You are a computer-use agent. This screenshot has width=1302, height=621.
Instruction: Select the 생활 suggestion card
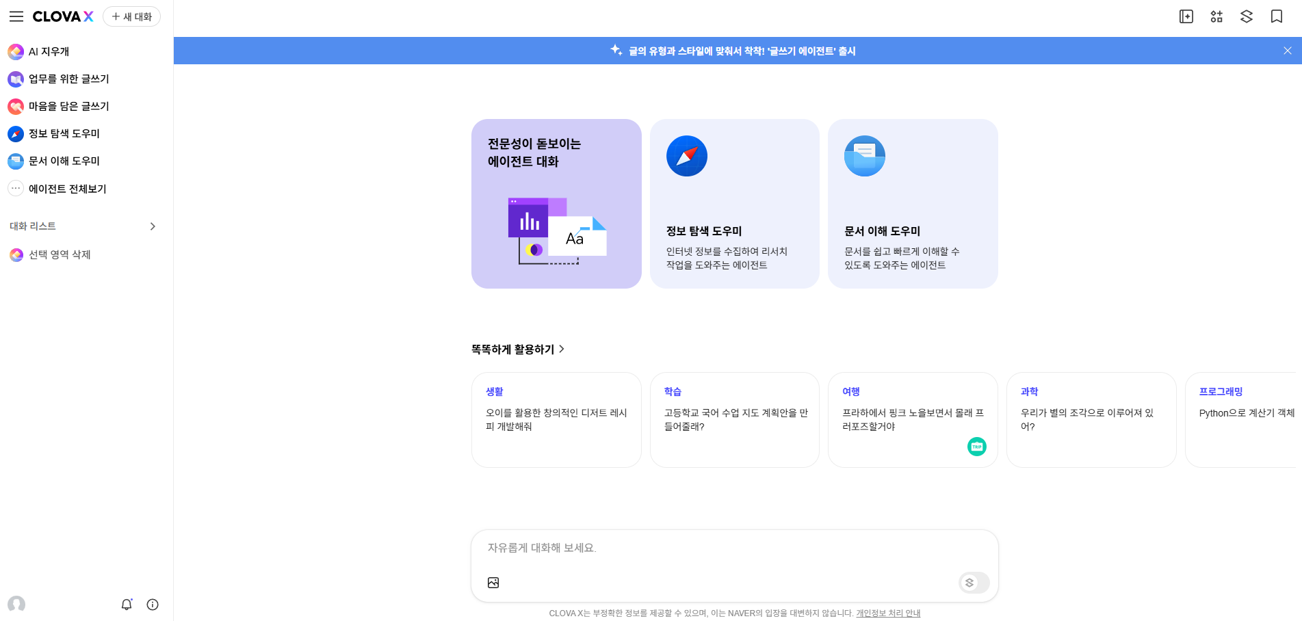[x=556, y=420]
